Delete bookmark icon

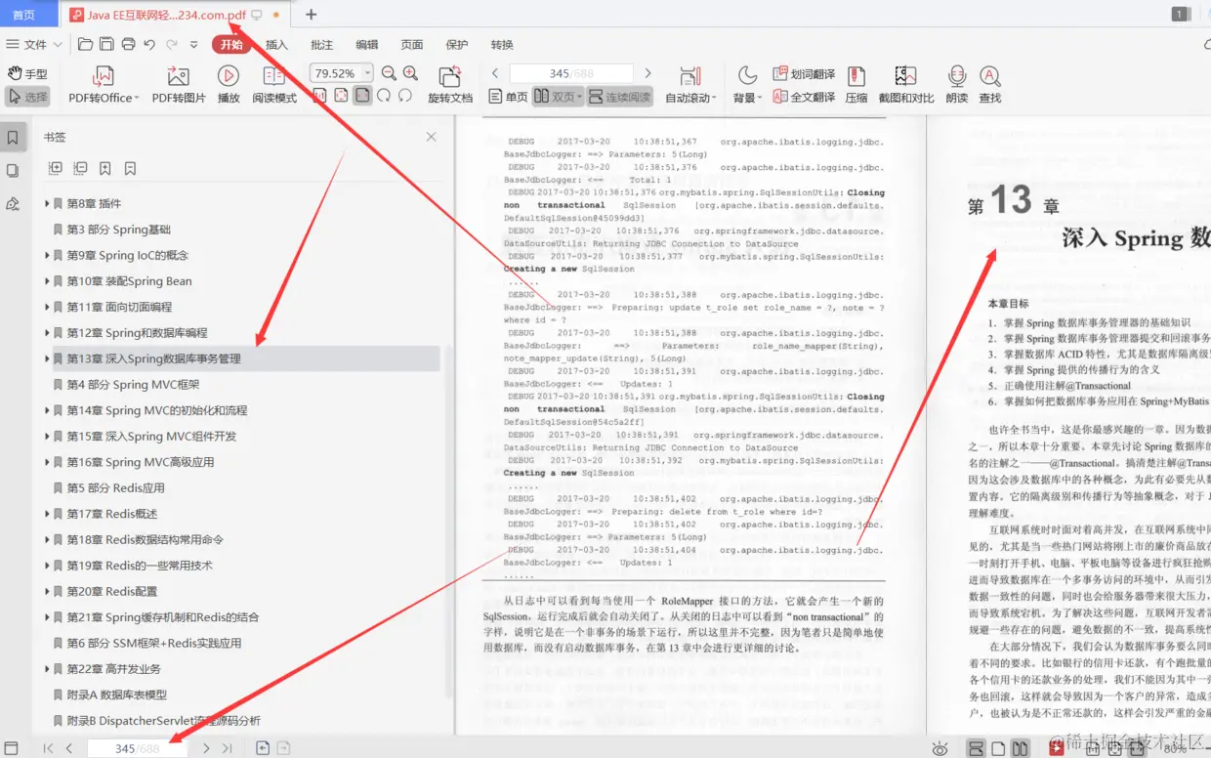click(x=131, y=168)
